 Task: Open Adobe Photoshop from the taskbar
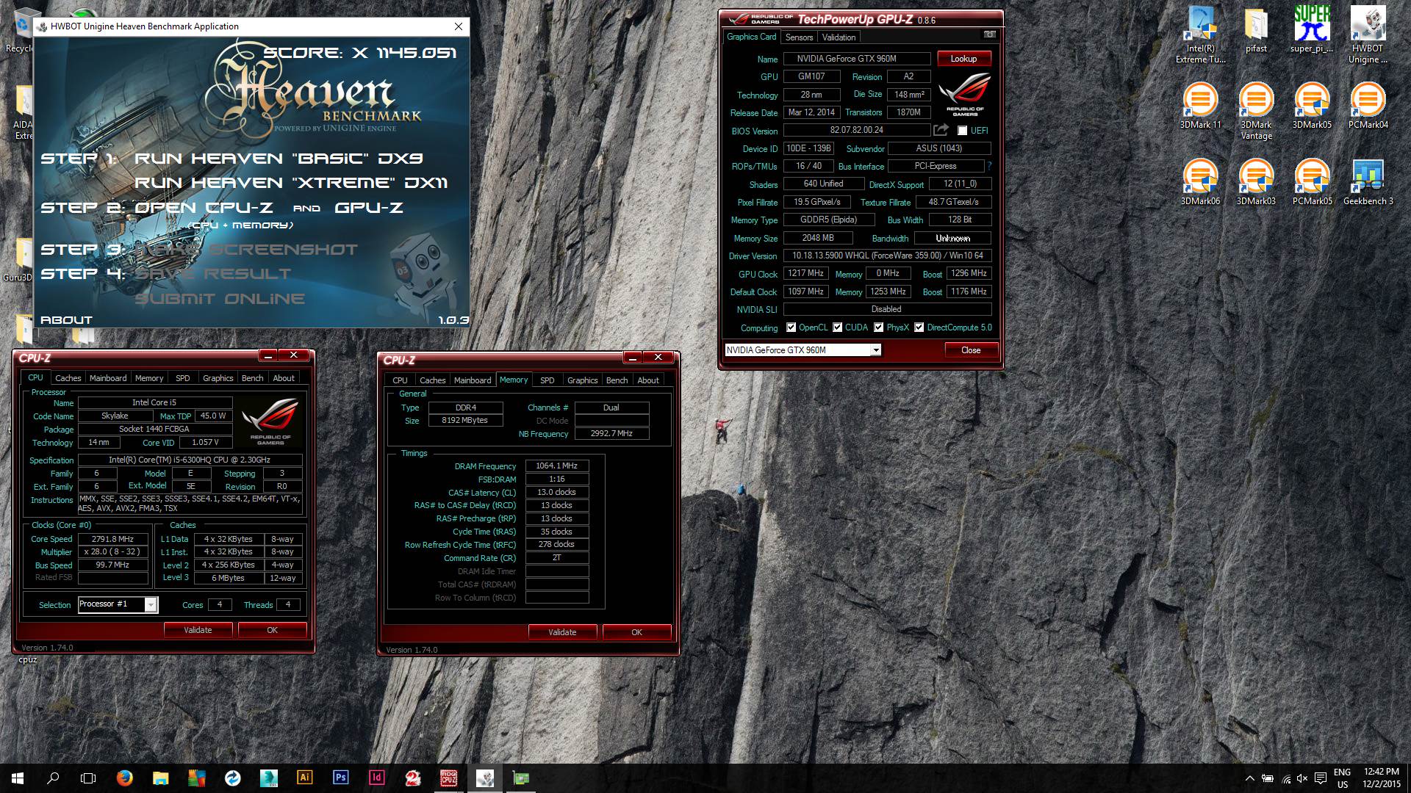click(340, 778)
